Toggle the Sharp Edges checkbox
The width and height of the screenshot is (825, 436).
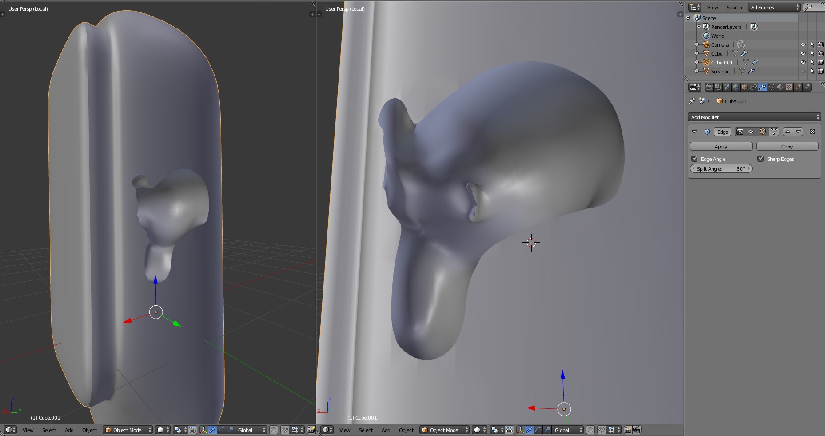(x=761, y=159)
